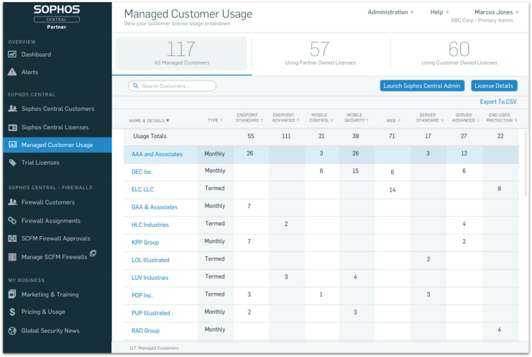This screenshot has width=532, height=357.
Task: Click the SCFM Firewall Approvals brick icon
Action: (x=12, y=238)
